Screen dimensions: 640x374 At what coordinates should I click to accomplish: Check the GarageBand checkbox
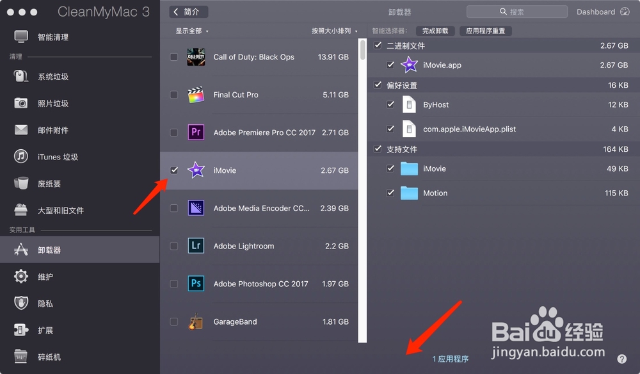174,321
